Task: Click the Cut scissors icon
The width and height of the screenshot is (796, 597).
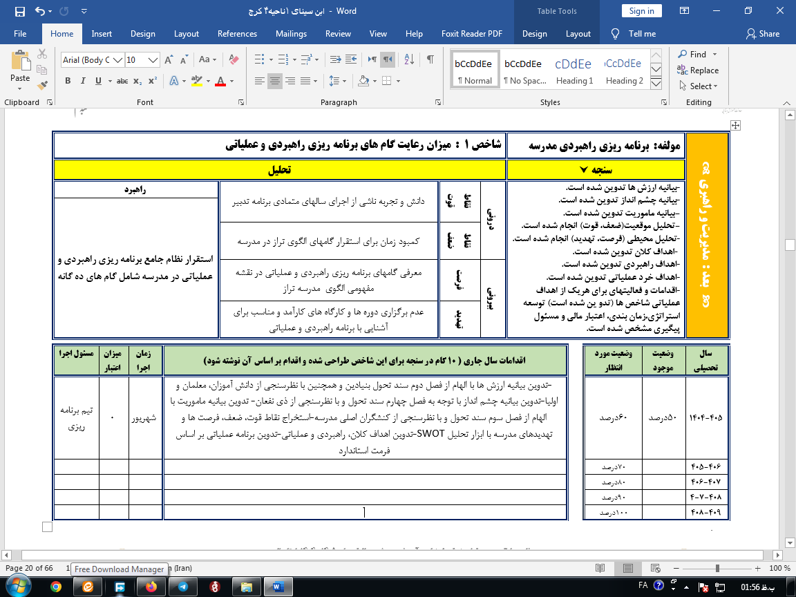Action: [x=42, y=54]
